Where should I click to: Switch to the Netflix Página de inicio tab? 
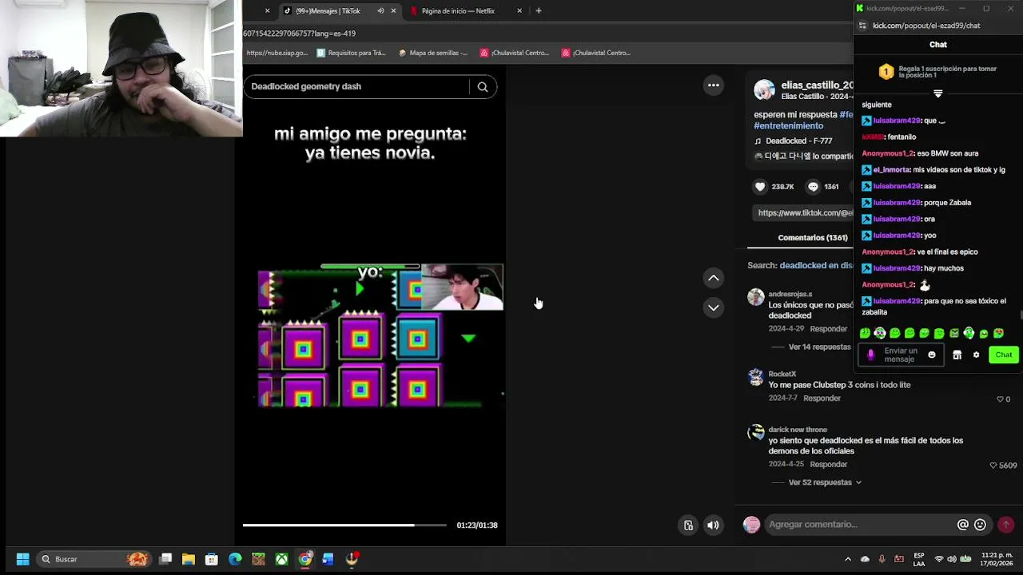[x=458, y=11]
